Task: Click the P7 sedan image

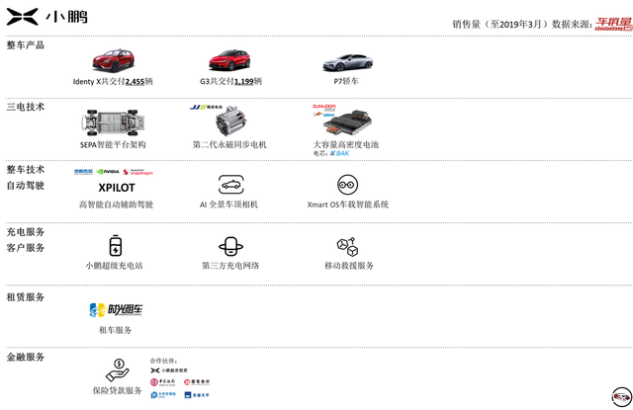Action: click(346, 61)
